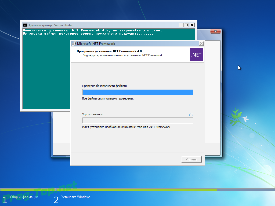The height and width of the screenshot is (206, 275).
Task: Click the spinning busy indicator near Ход установки
Action: point(191,115)
